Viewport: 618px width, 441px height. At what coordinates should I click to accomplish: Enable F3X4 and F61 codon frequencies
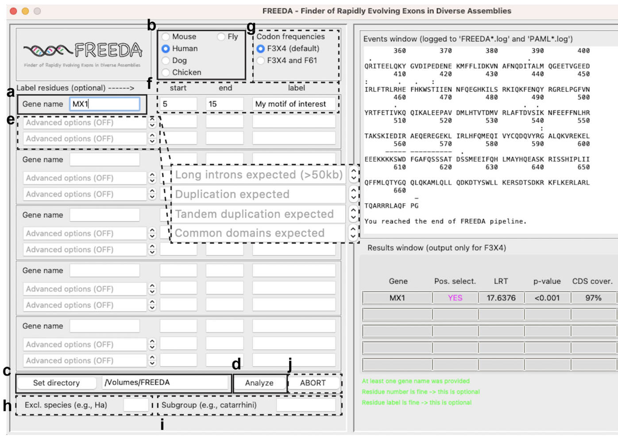261,60
